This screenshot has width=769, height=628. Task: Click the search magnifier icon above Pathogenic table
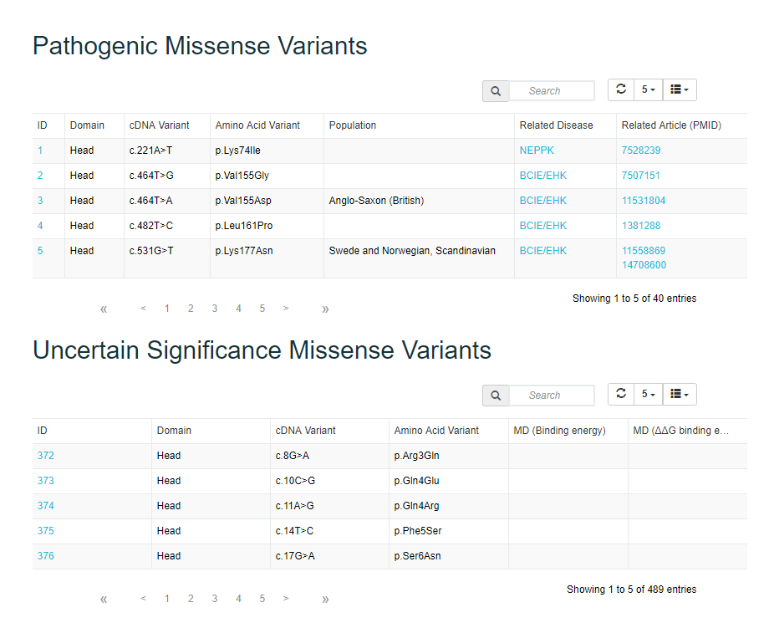pyautogui.click(x=495, y=91)
